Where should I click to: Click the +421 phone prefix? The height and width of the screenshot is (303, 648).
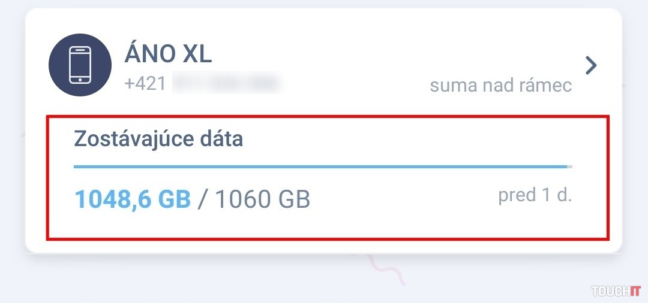click(x=145, y=83)
